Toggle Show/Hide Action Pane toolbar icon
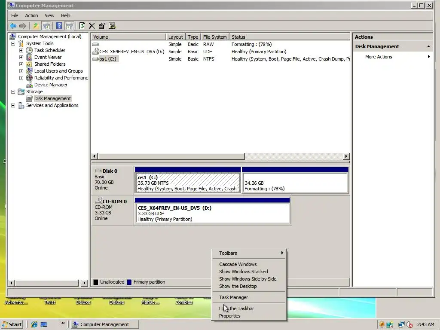 tap(69, 26)
